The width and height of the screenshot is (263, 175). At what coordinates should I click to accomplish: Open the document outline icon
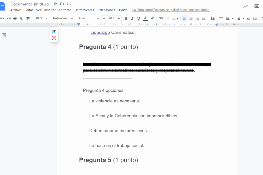tap(4, 35)
